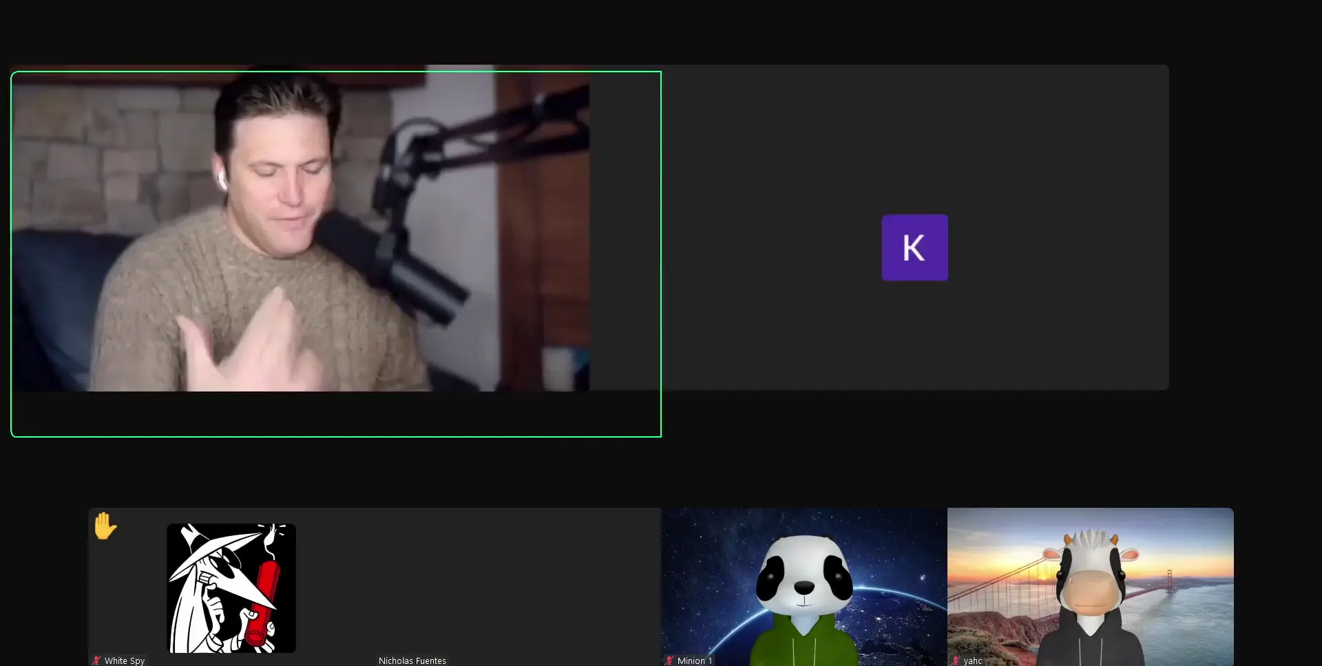Click the raised hand emoji on White Spy's tile

106,527
